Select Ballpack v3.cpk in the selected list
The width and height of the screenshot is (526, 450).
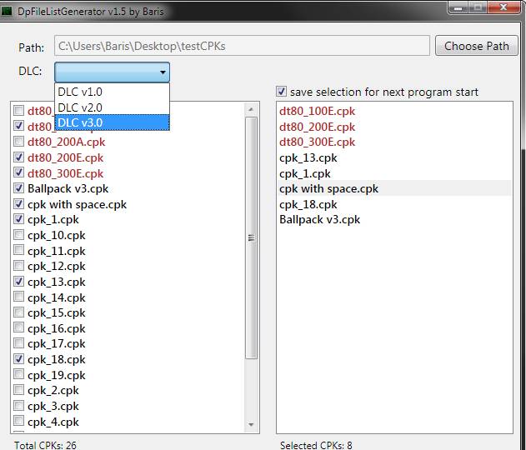(394, 220)
